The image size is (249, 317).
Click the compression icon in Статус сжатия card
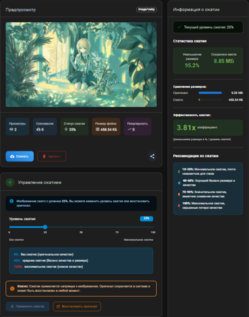pyautogui.click(x=66, y=129)
